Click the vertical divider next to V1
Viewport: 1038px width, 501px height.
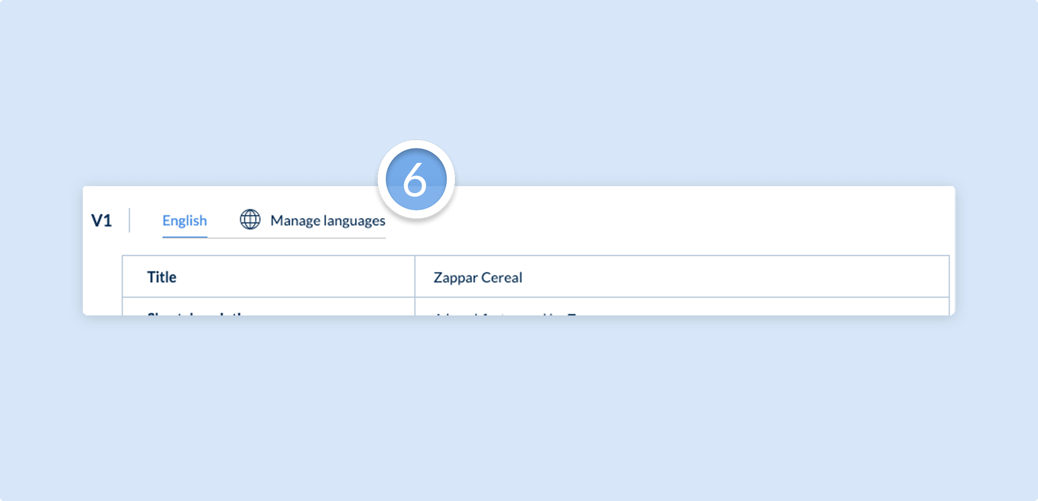129,220
